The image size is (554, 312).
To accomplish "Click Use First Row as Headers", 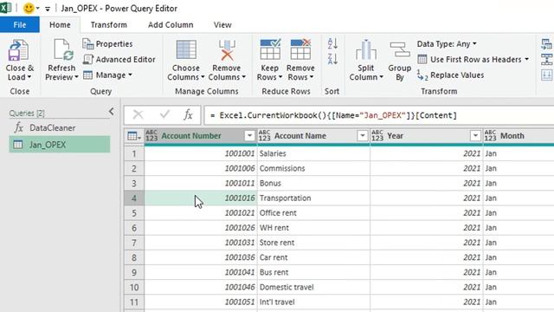I will [x=469, y=60].
